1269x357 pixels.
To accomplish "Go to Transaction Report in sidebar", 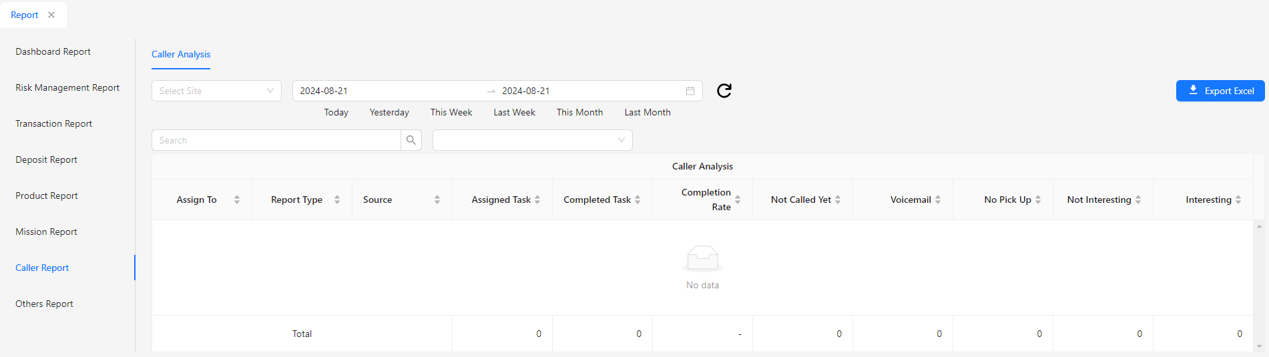I will 54,123.
